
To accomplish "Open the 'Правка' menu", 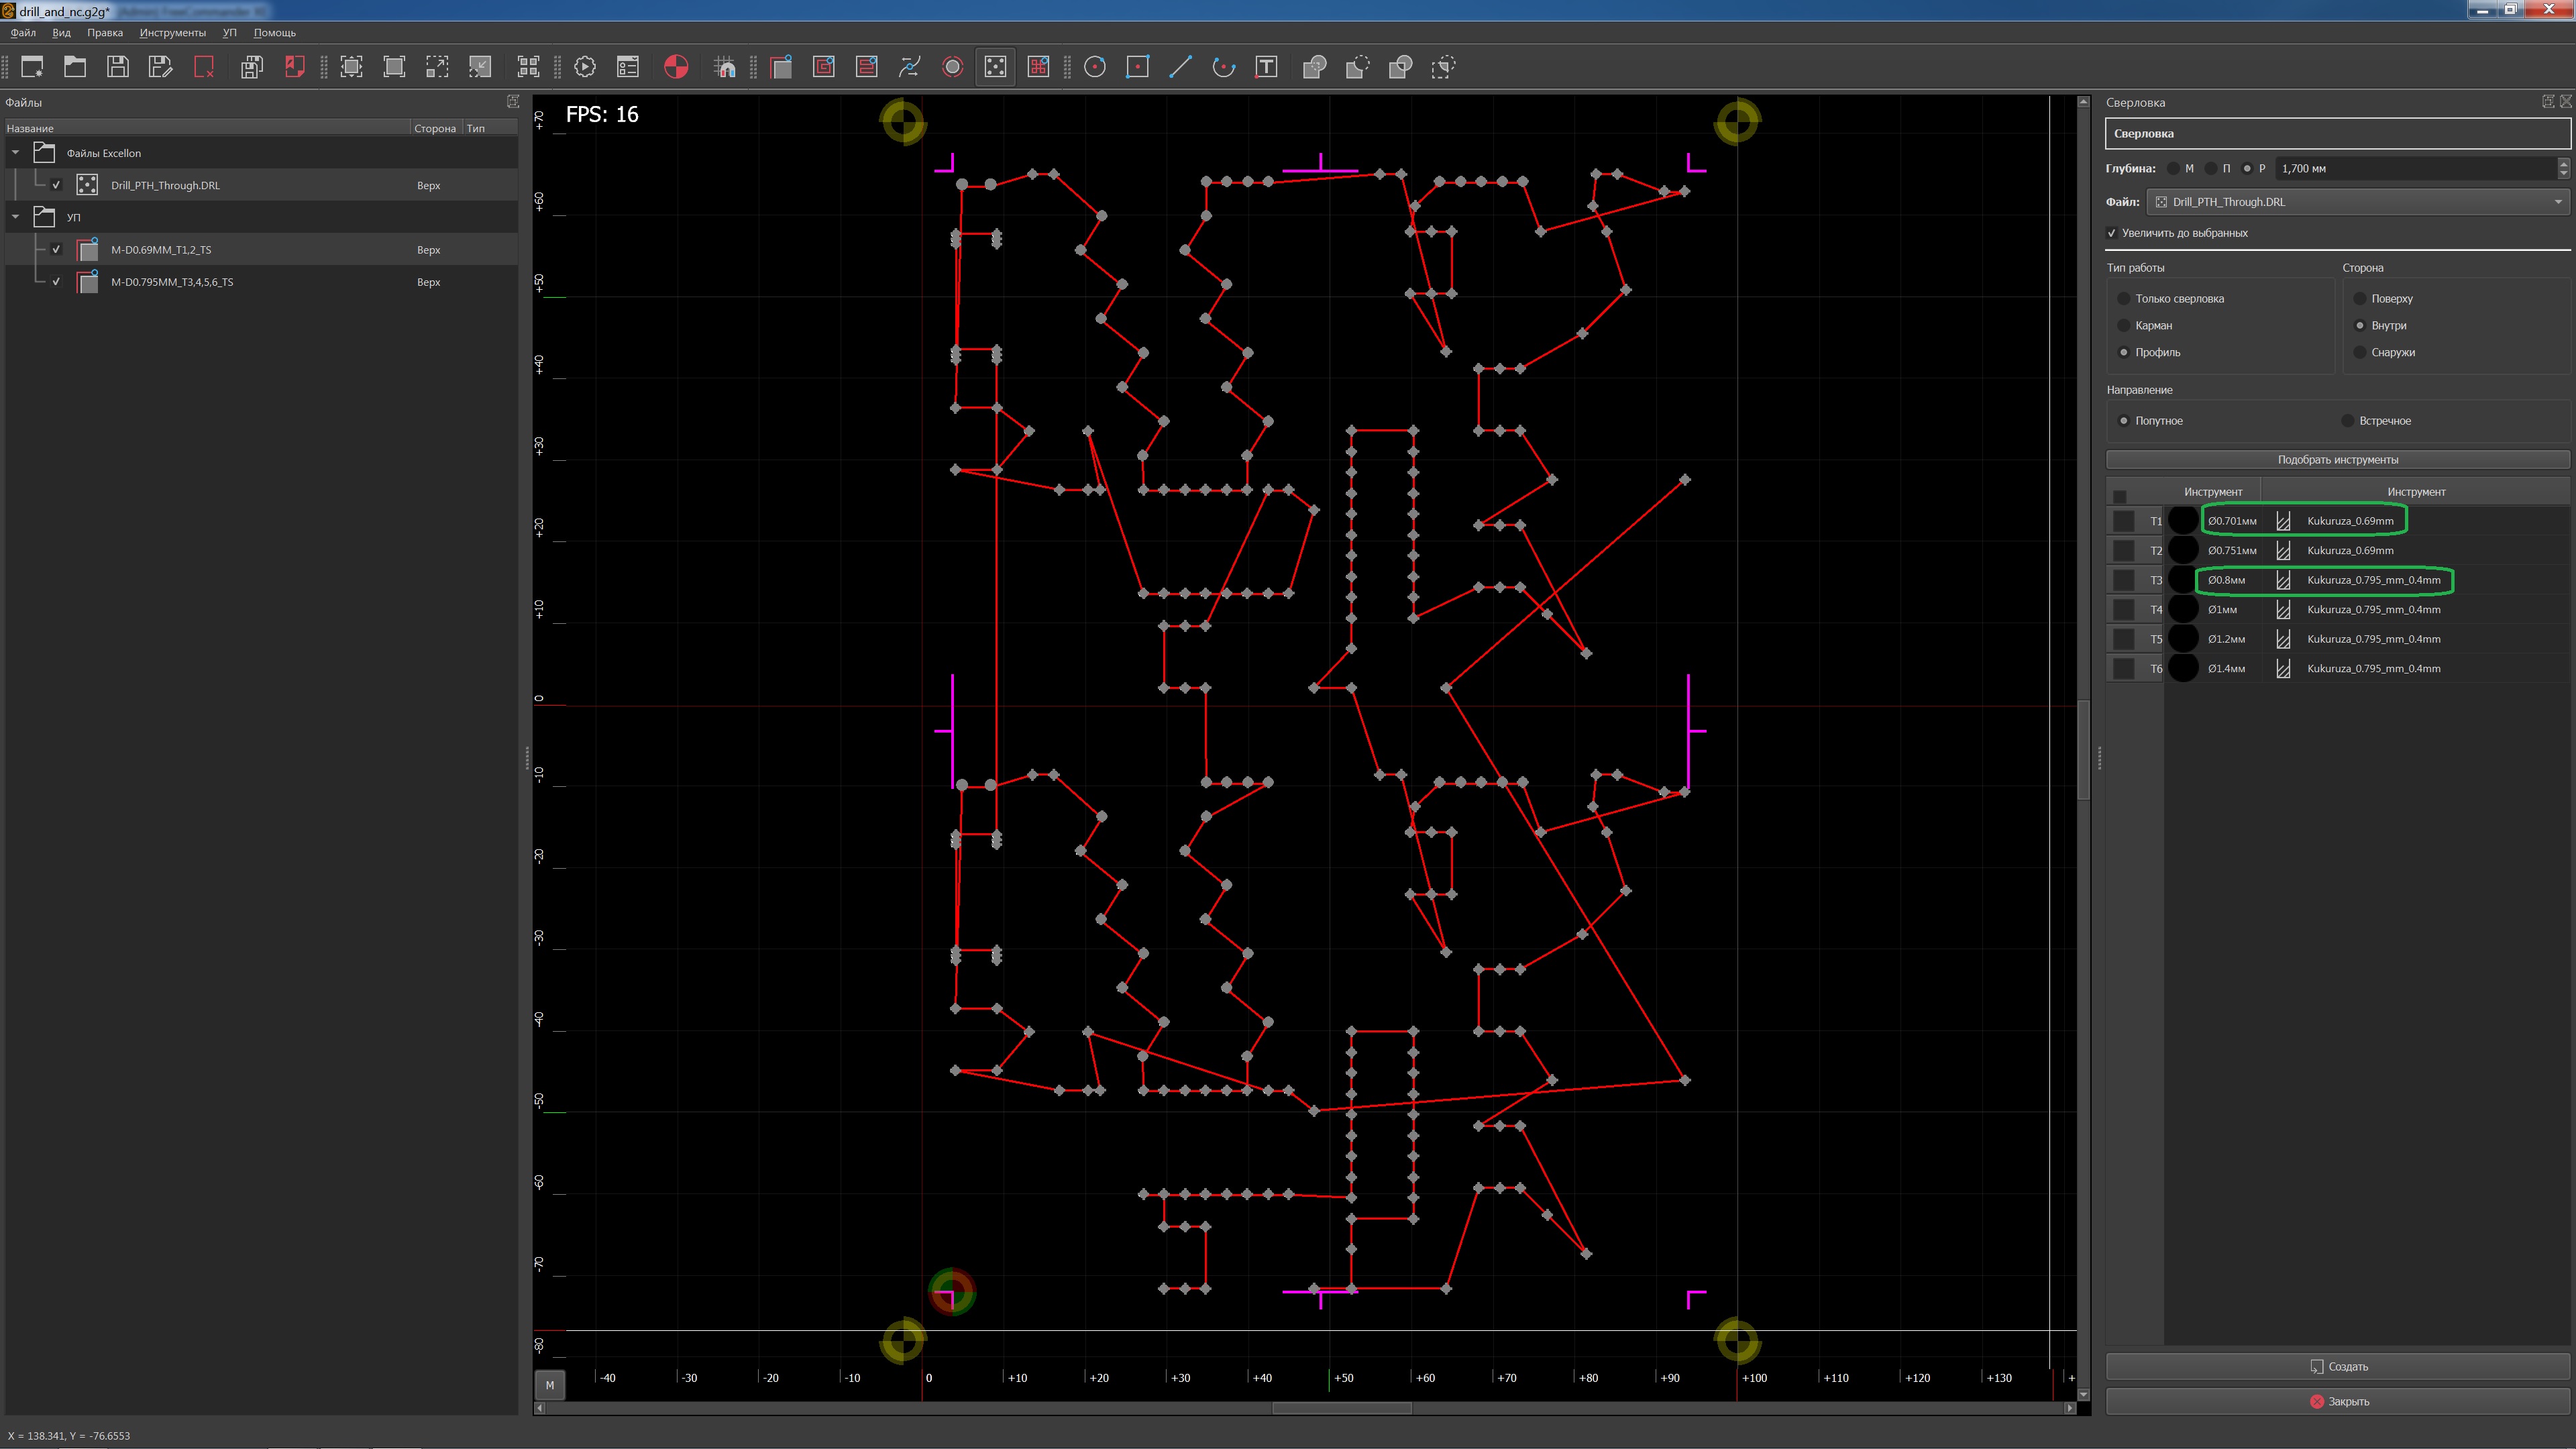I will pyautogui.click(x=105, y=33).
